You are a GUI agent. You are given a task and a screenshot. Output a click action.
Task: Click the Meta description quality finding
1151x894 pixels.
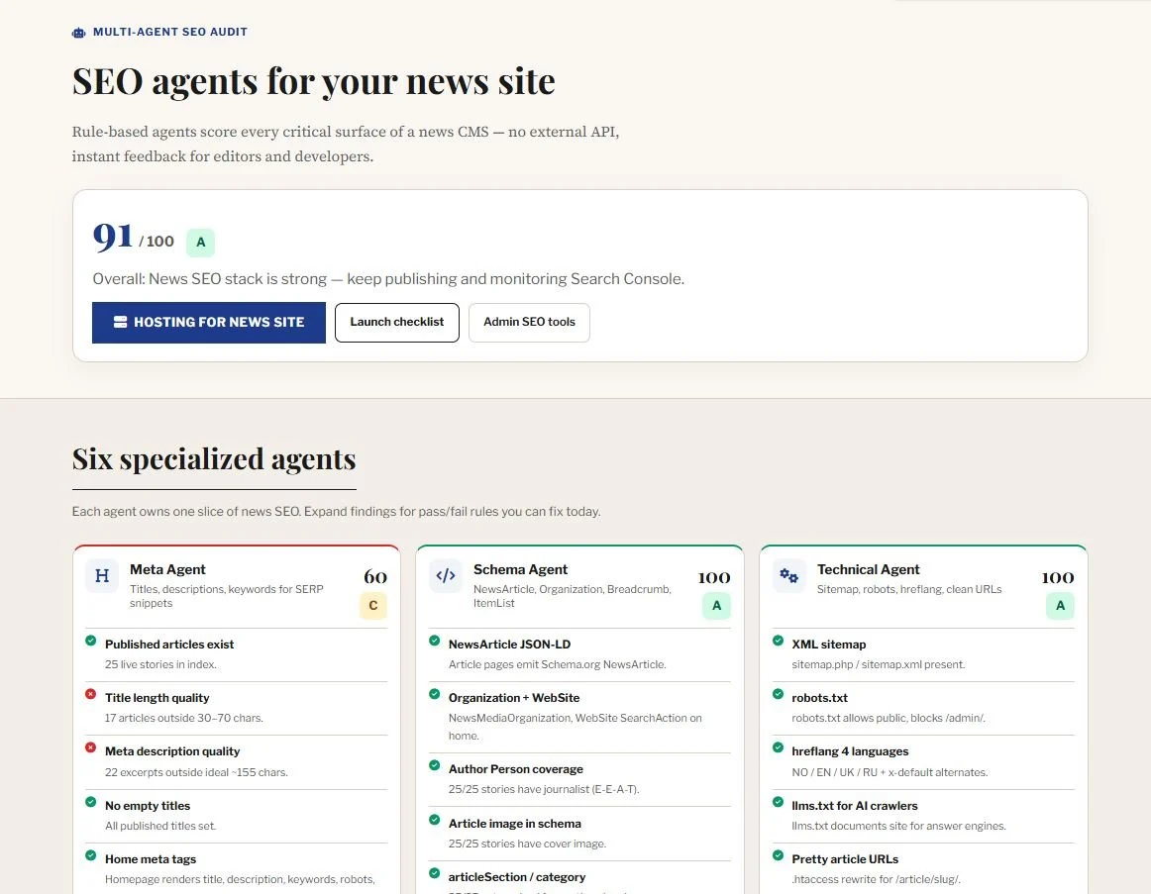point(172,751)
